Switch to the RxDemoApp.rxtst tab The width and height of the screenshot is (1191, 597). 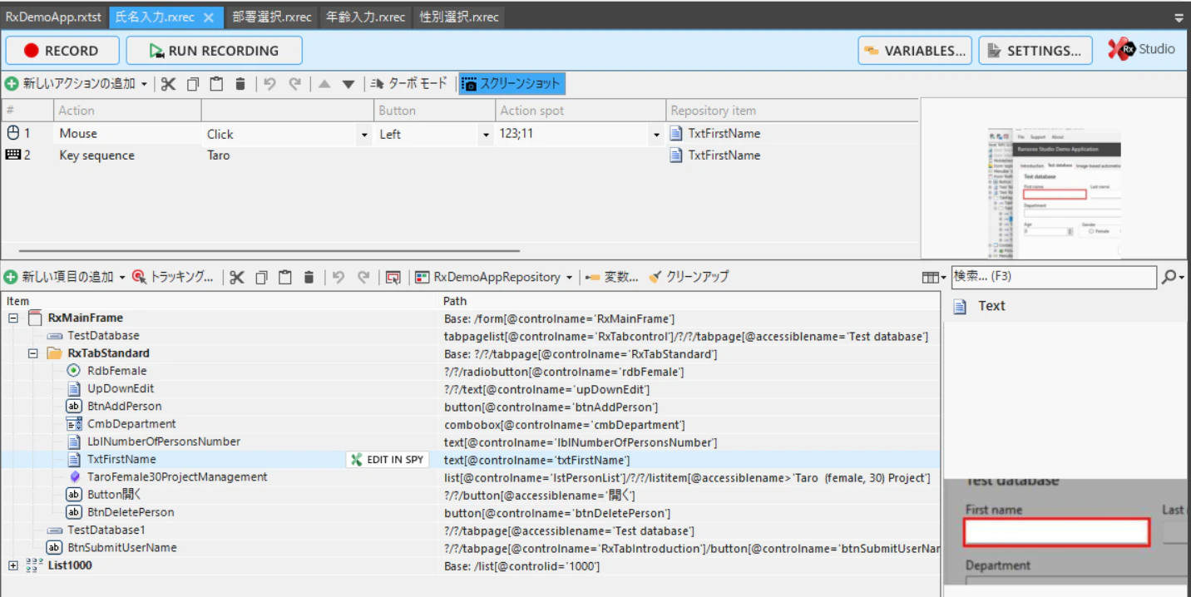click(x=54, y=17)
